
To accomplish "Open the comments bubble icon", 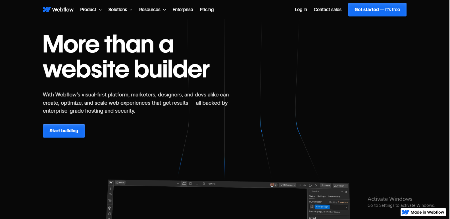I will click(310, 185).
